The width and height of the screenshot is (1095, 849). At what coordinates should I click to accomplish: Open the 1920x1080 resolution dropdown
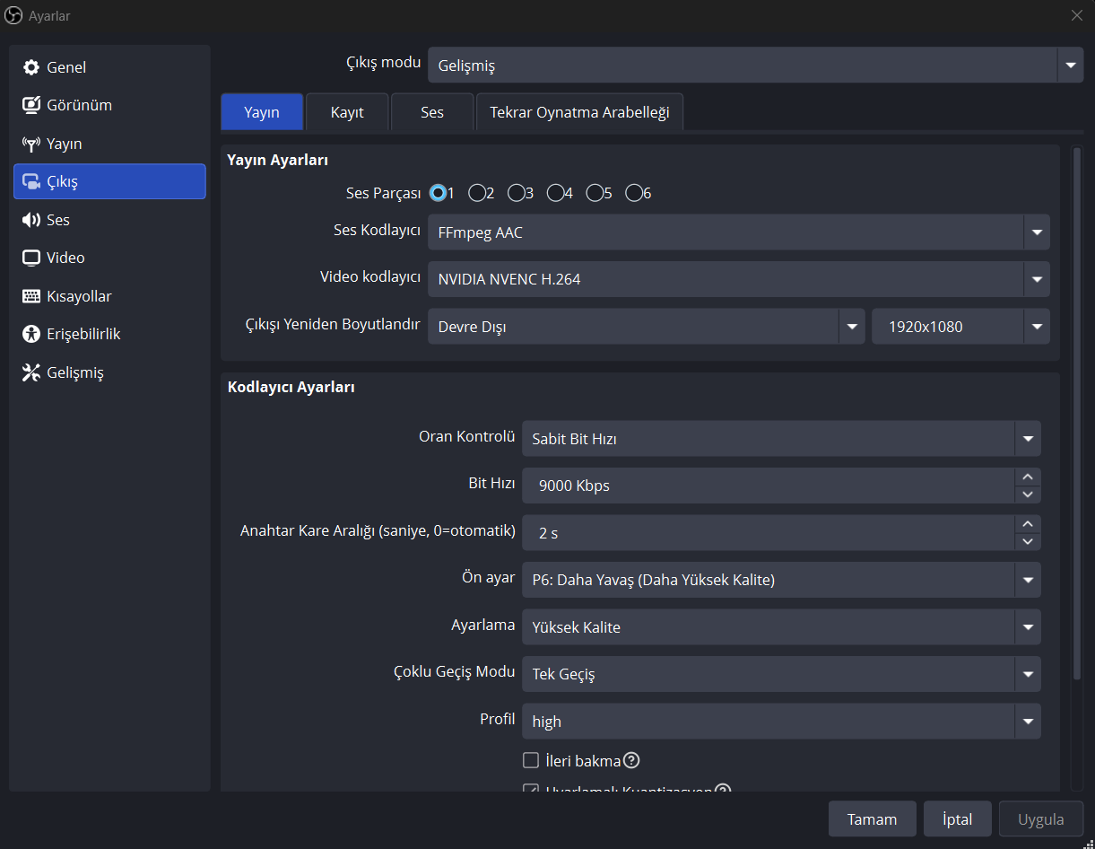[960, 327]
